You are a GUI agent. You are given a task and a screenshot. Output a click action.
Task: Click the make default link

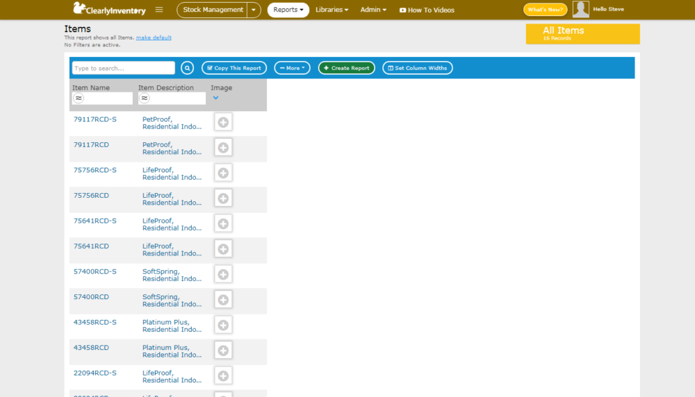coord(154,37)
